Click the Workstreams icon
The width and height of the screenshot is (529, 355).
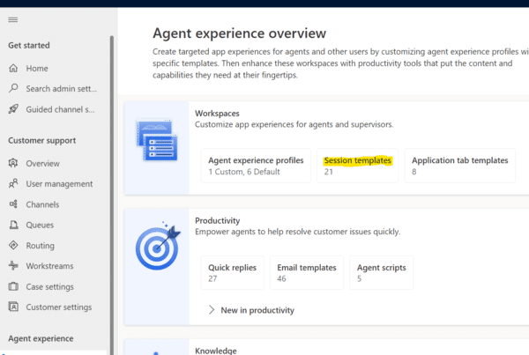click(13, 266)
